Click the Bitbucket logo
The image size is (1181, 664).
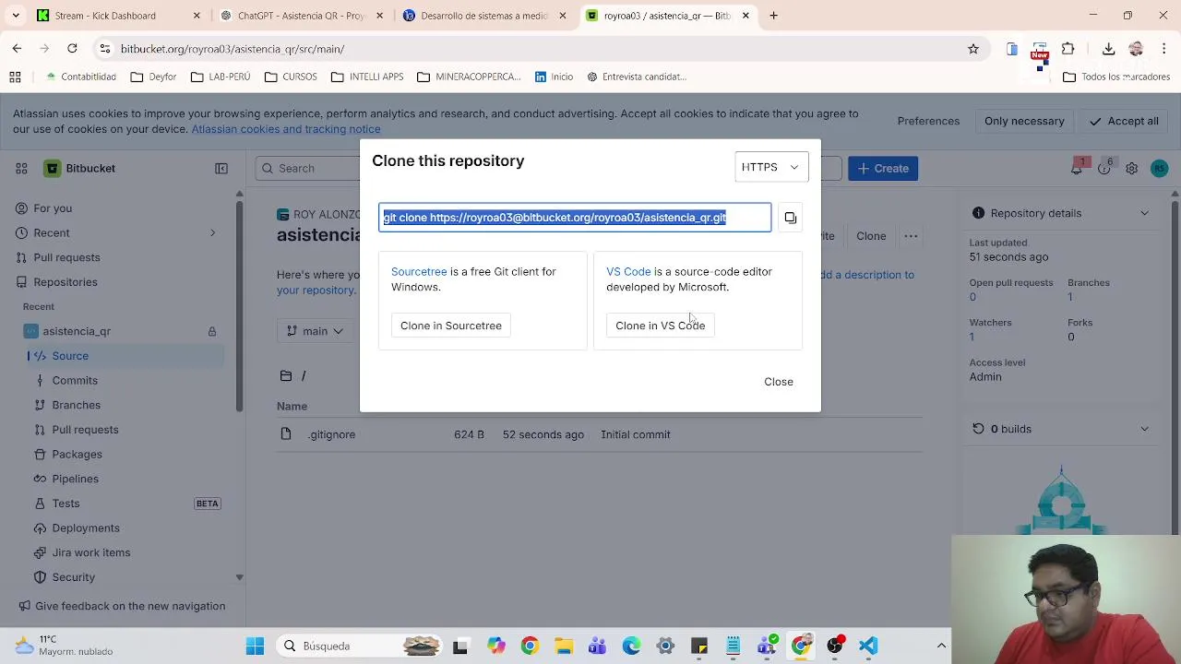pyautogui.click(x=80, y=168)
